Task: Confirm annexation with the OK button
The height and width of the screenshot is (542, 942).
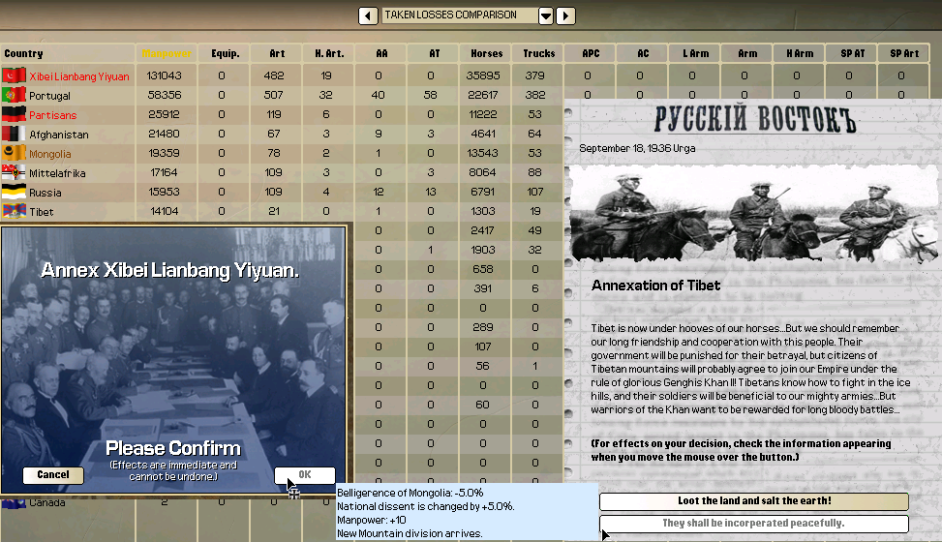Action: (x=305, y=474)
